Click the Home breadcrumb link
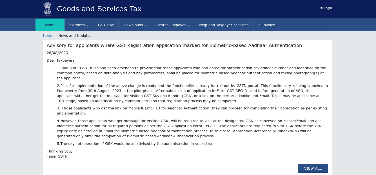Screen dimensions: 376x175 (48, 36)
